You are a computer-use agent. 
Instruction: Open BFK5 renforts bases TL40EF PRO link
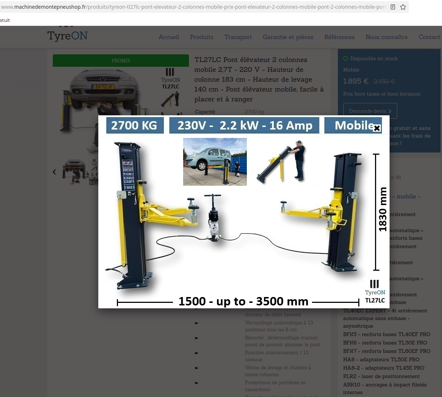click(386, 334)
